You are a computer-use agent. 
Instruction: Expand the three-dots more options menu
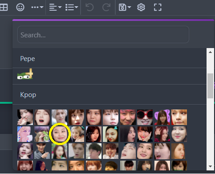pyautogui.click(x=37, y=7)
